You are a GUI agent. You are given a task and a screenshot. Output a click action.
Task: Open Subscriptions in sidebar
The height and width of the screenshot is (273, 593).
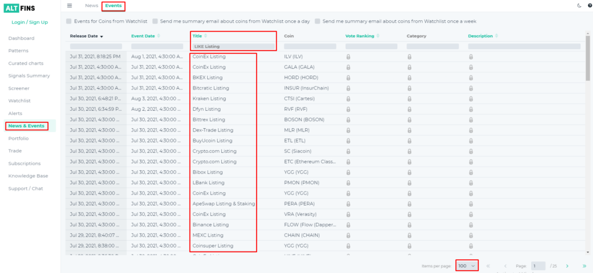click(x=24, y=163)
